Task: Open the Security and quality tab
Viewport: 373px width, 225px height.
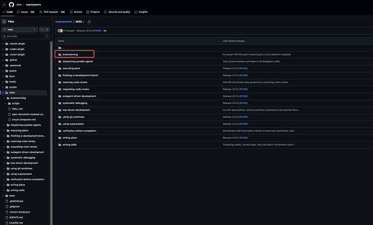Action: pos(117,12)
